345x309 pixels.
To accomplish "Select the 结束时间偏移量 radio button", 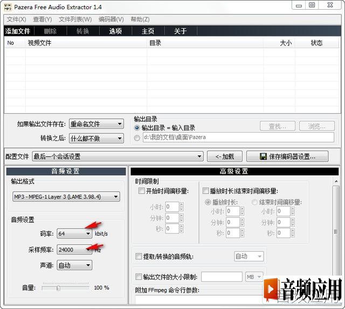I will tap(254, 202).
